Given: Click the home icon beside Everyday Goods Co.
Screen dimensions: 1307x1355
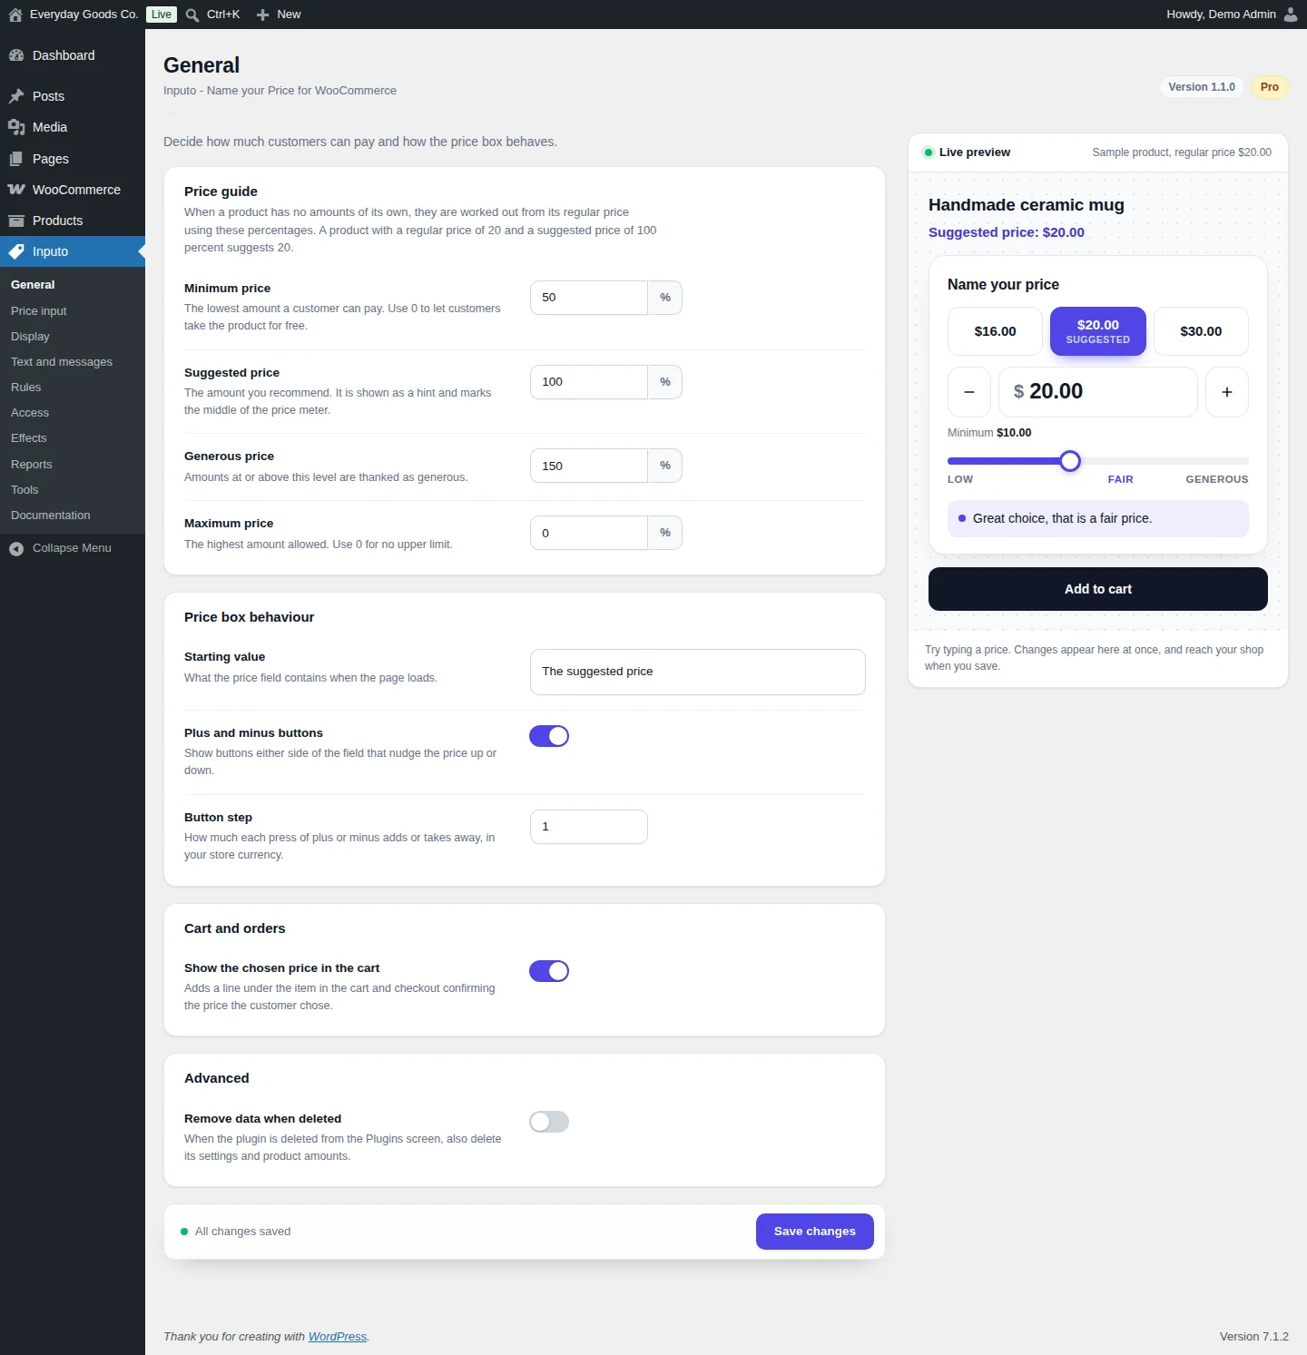Looking at the screenshot, I should [15, 15].
